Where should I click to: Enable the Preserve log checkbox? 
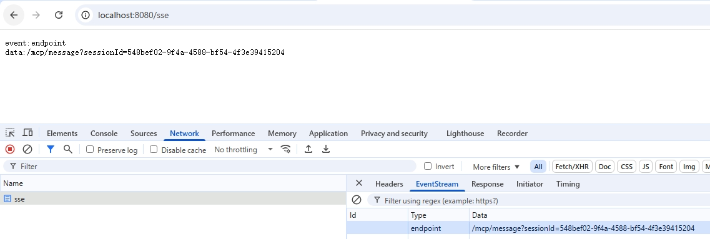[90, 149]
